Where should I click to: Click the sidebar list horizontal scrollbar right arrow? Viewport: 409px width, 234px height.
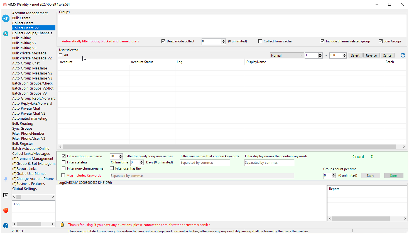53,197
